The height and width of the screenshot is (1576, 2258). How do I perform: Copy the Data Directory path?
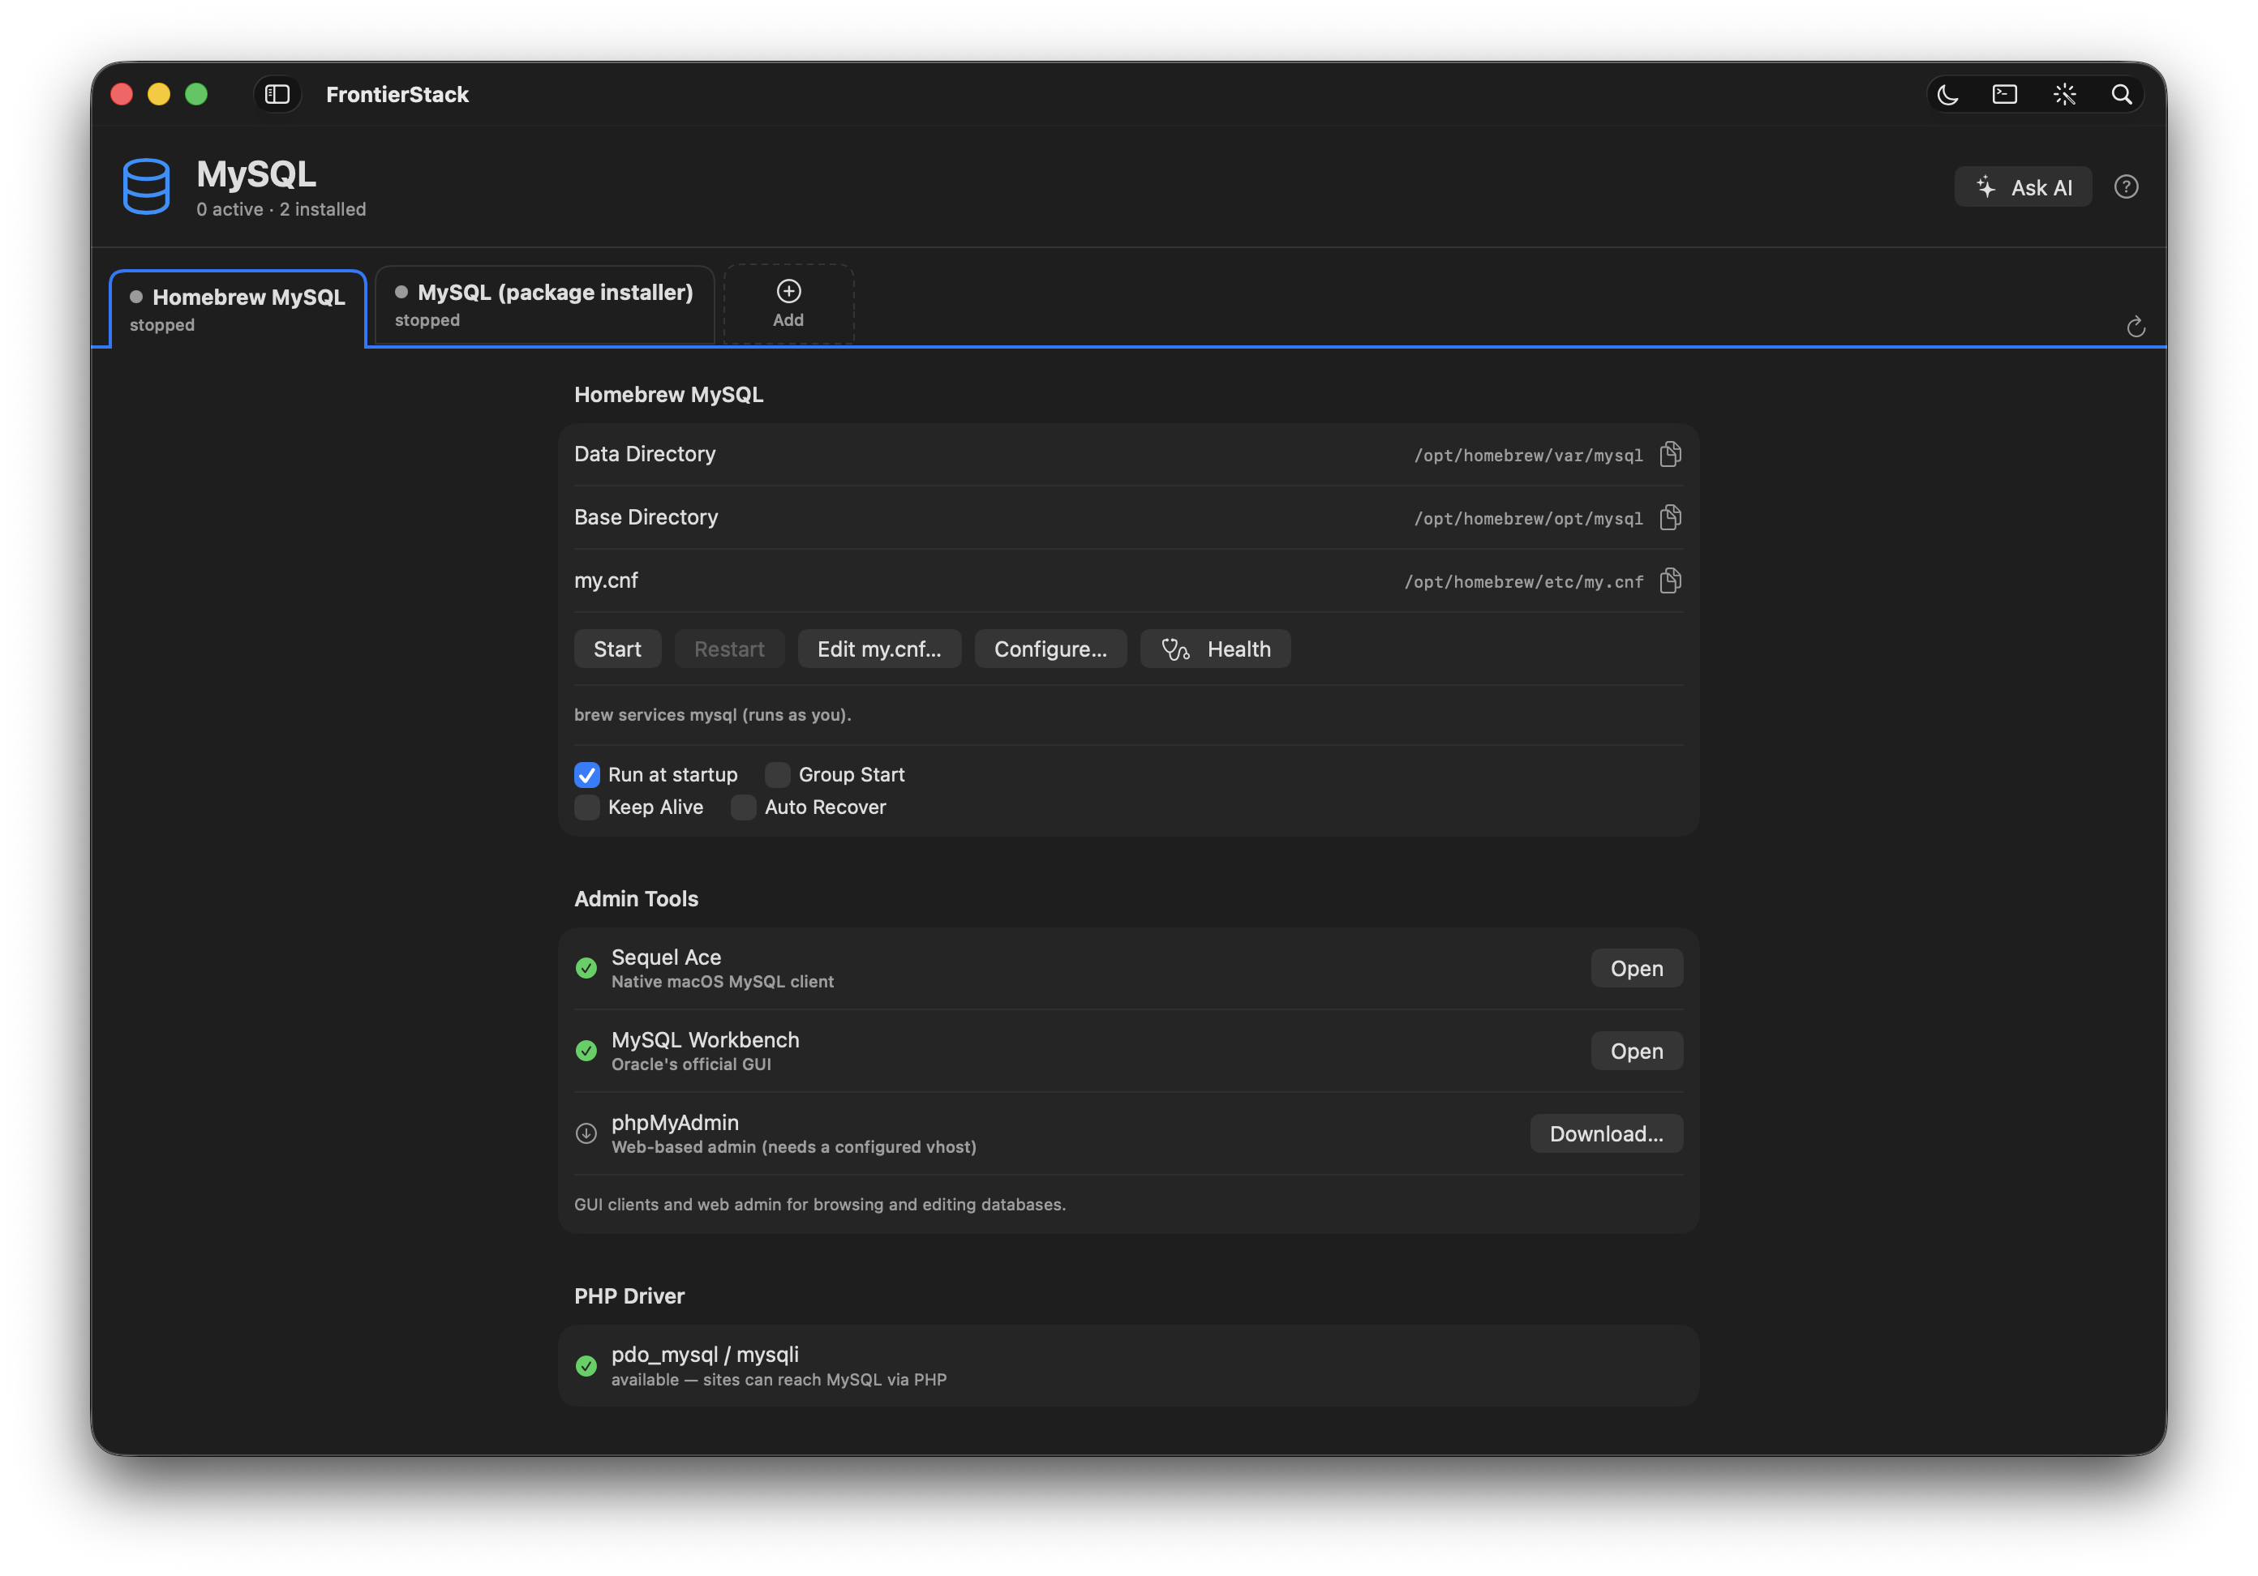[x=1670, y=454]
